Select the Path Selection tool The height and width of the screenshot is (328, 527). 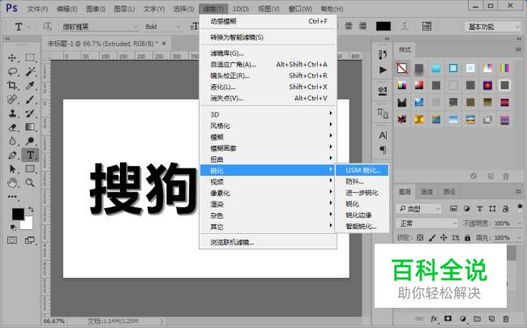(12, 169)
